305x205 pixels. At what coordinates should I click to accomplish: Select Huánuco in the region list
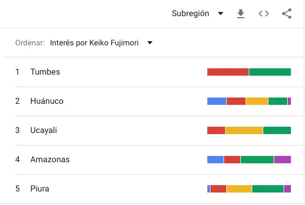coord(47,101)
